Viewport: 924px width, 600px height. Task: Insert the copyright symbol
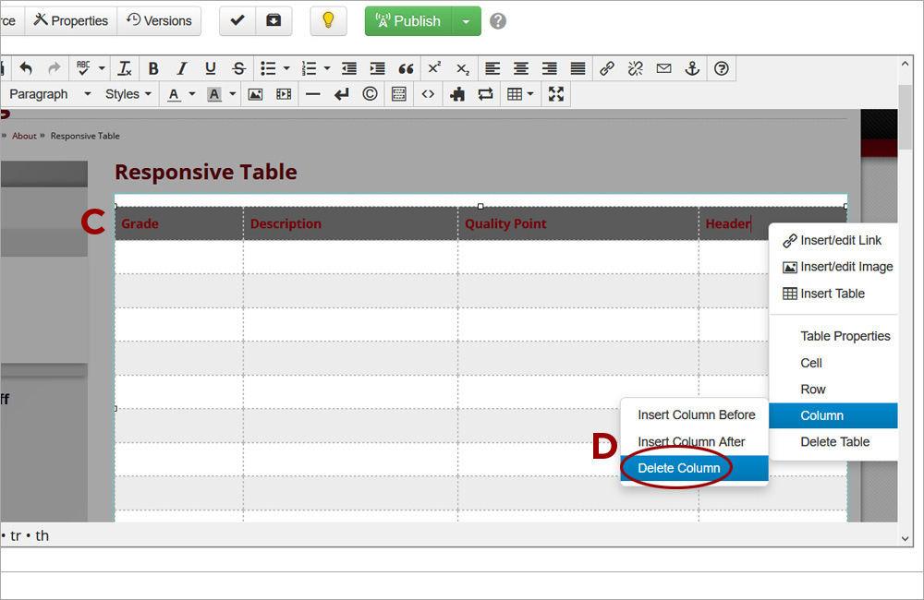pos(370,93)
